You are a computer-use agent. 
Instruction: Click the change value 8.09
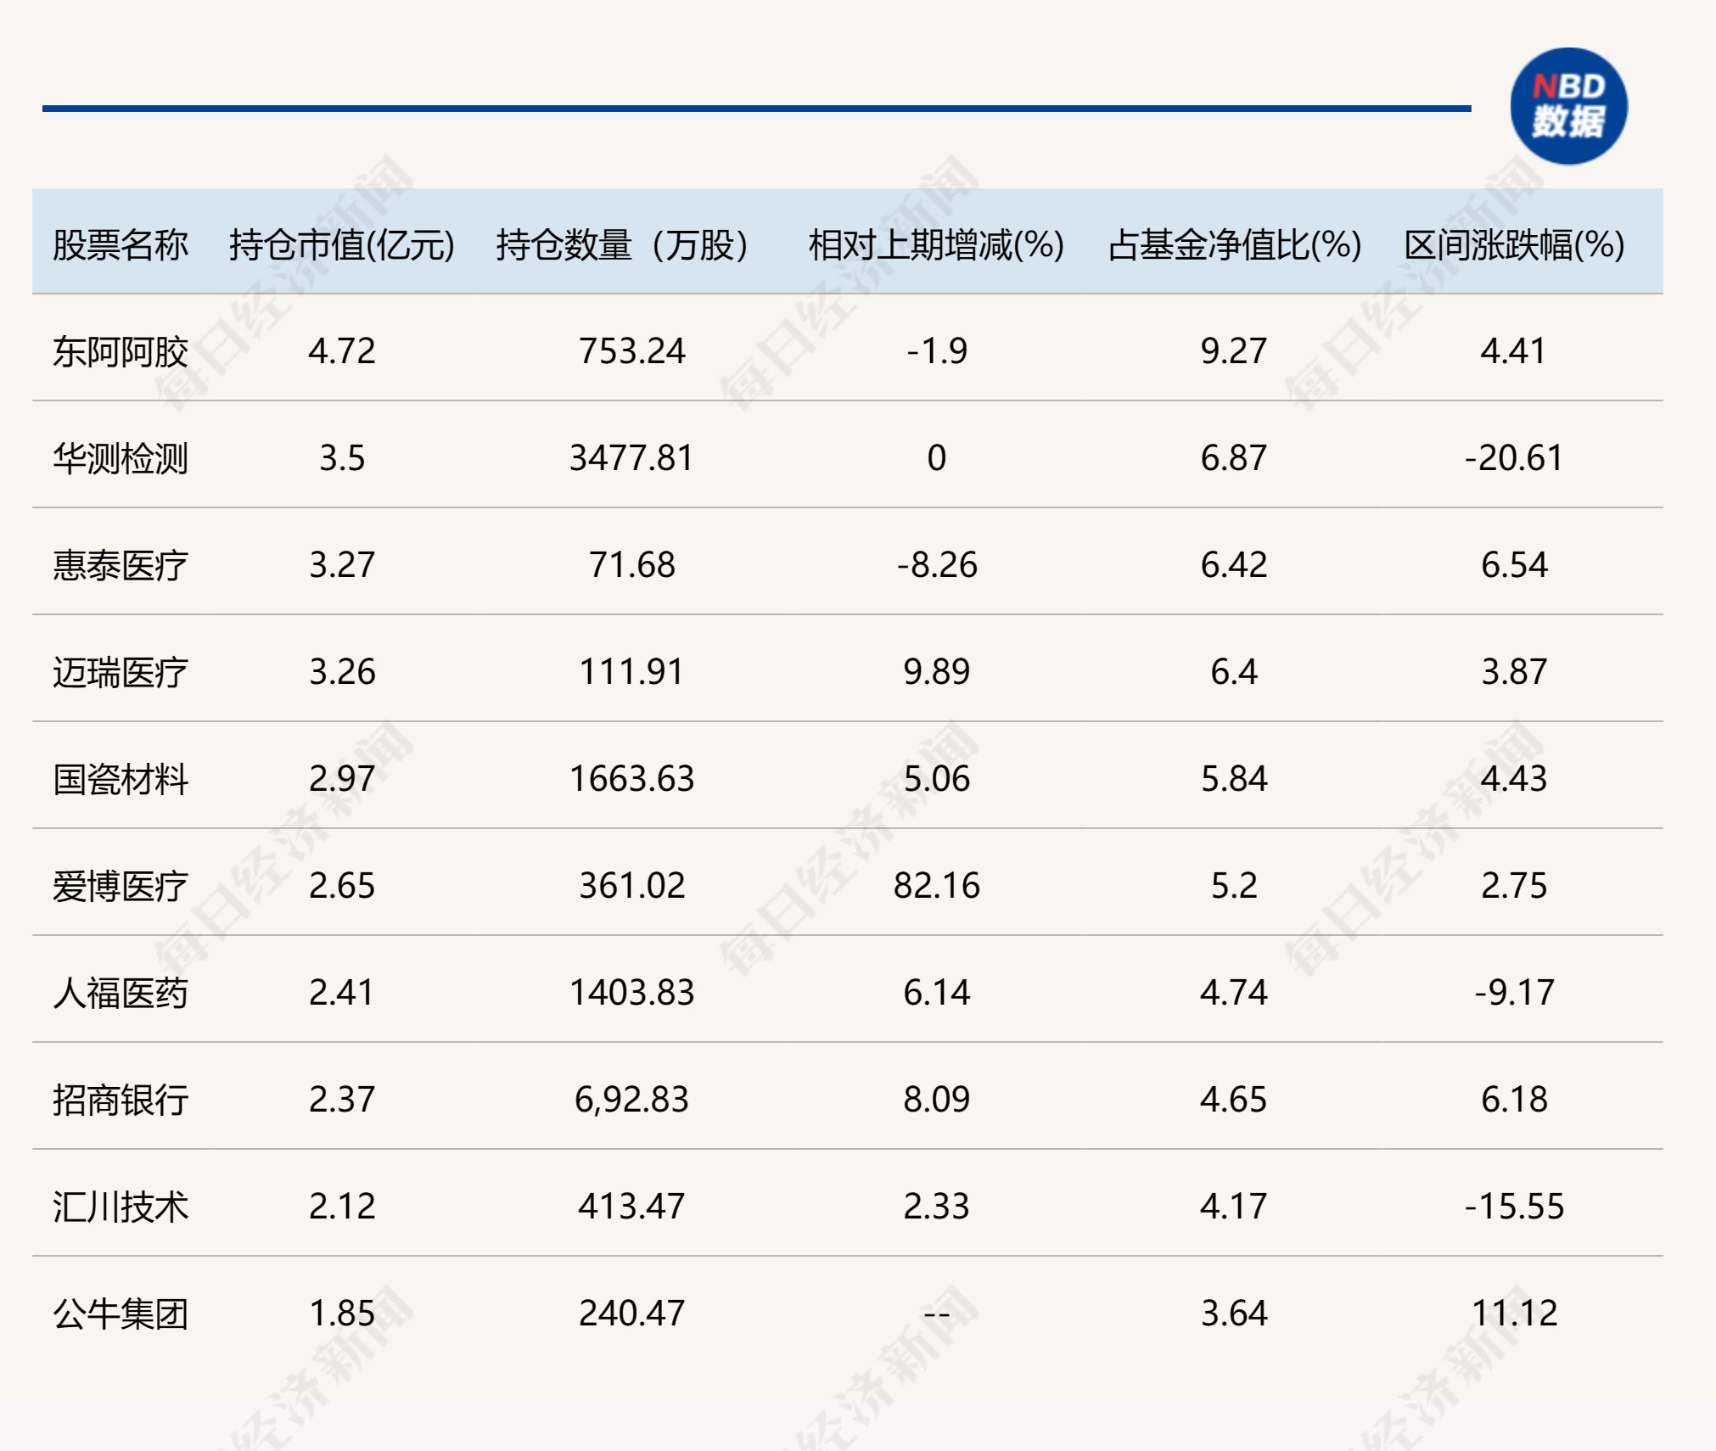pos(937,1100)
